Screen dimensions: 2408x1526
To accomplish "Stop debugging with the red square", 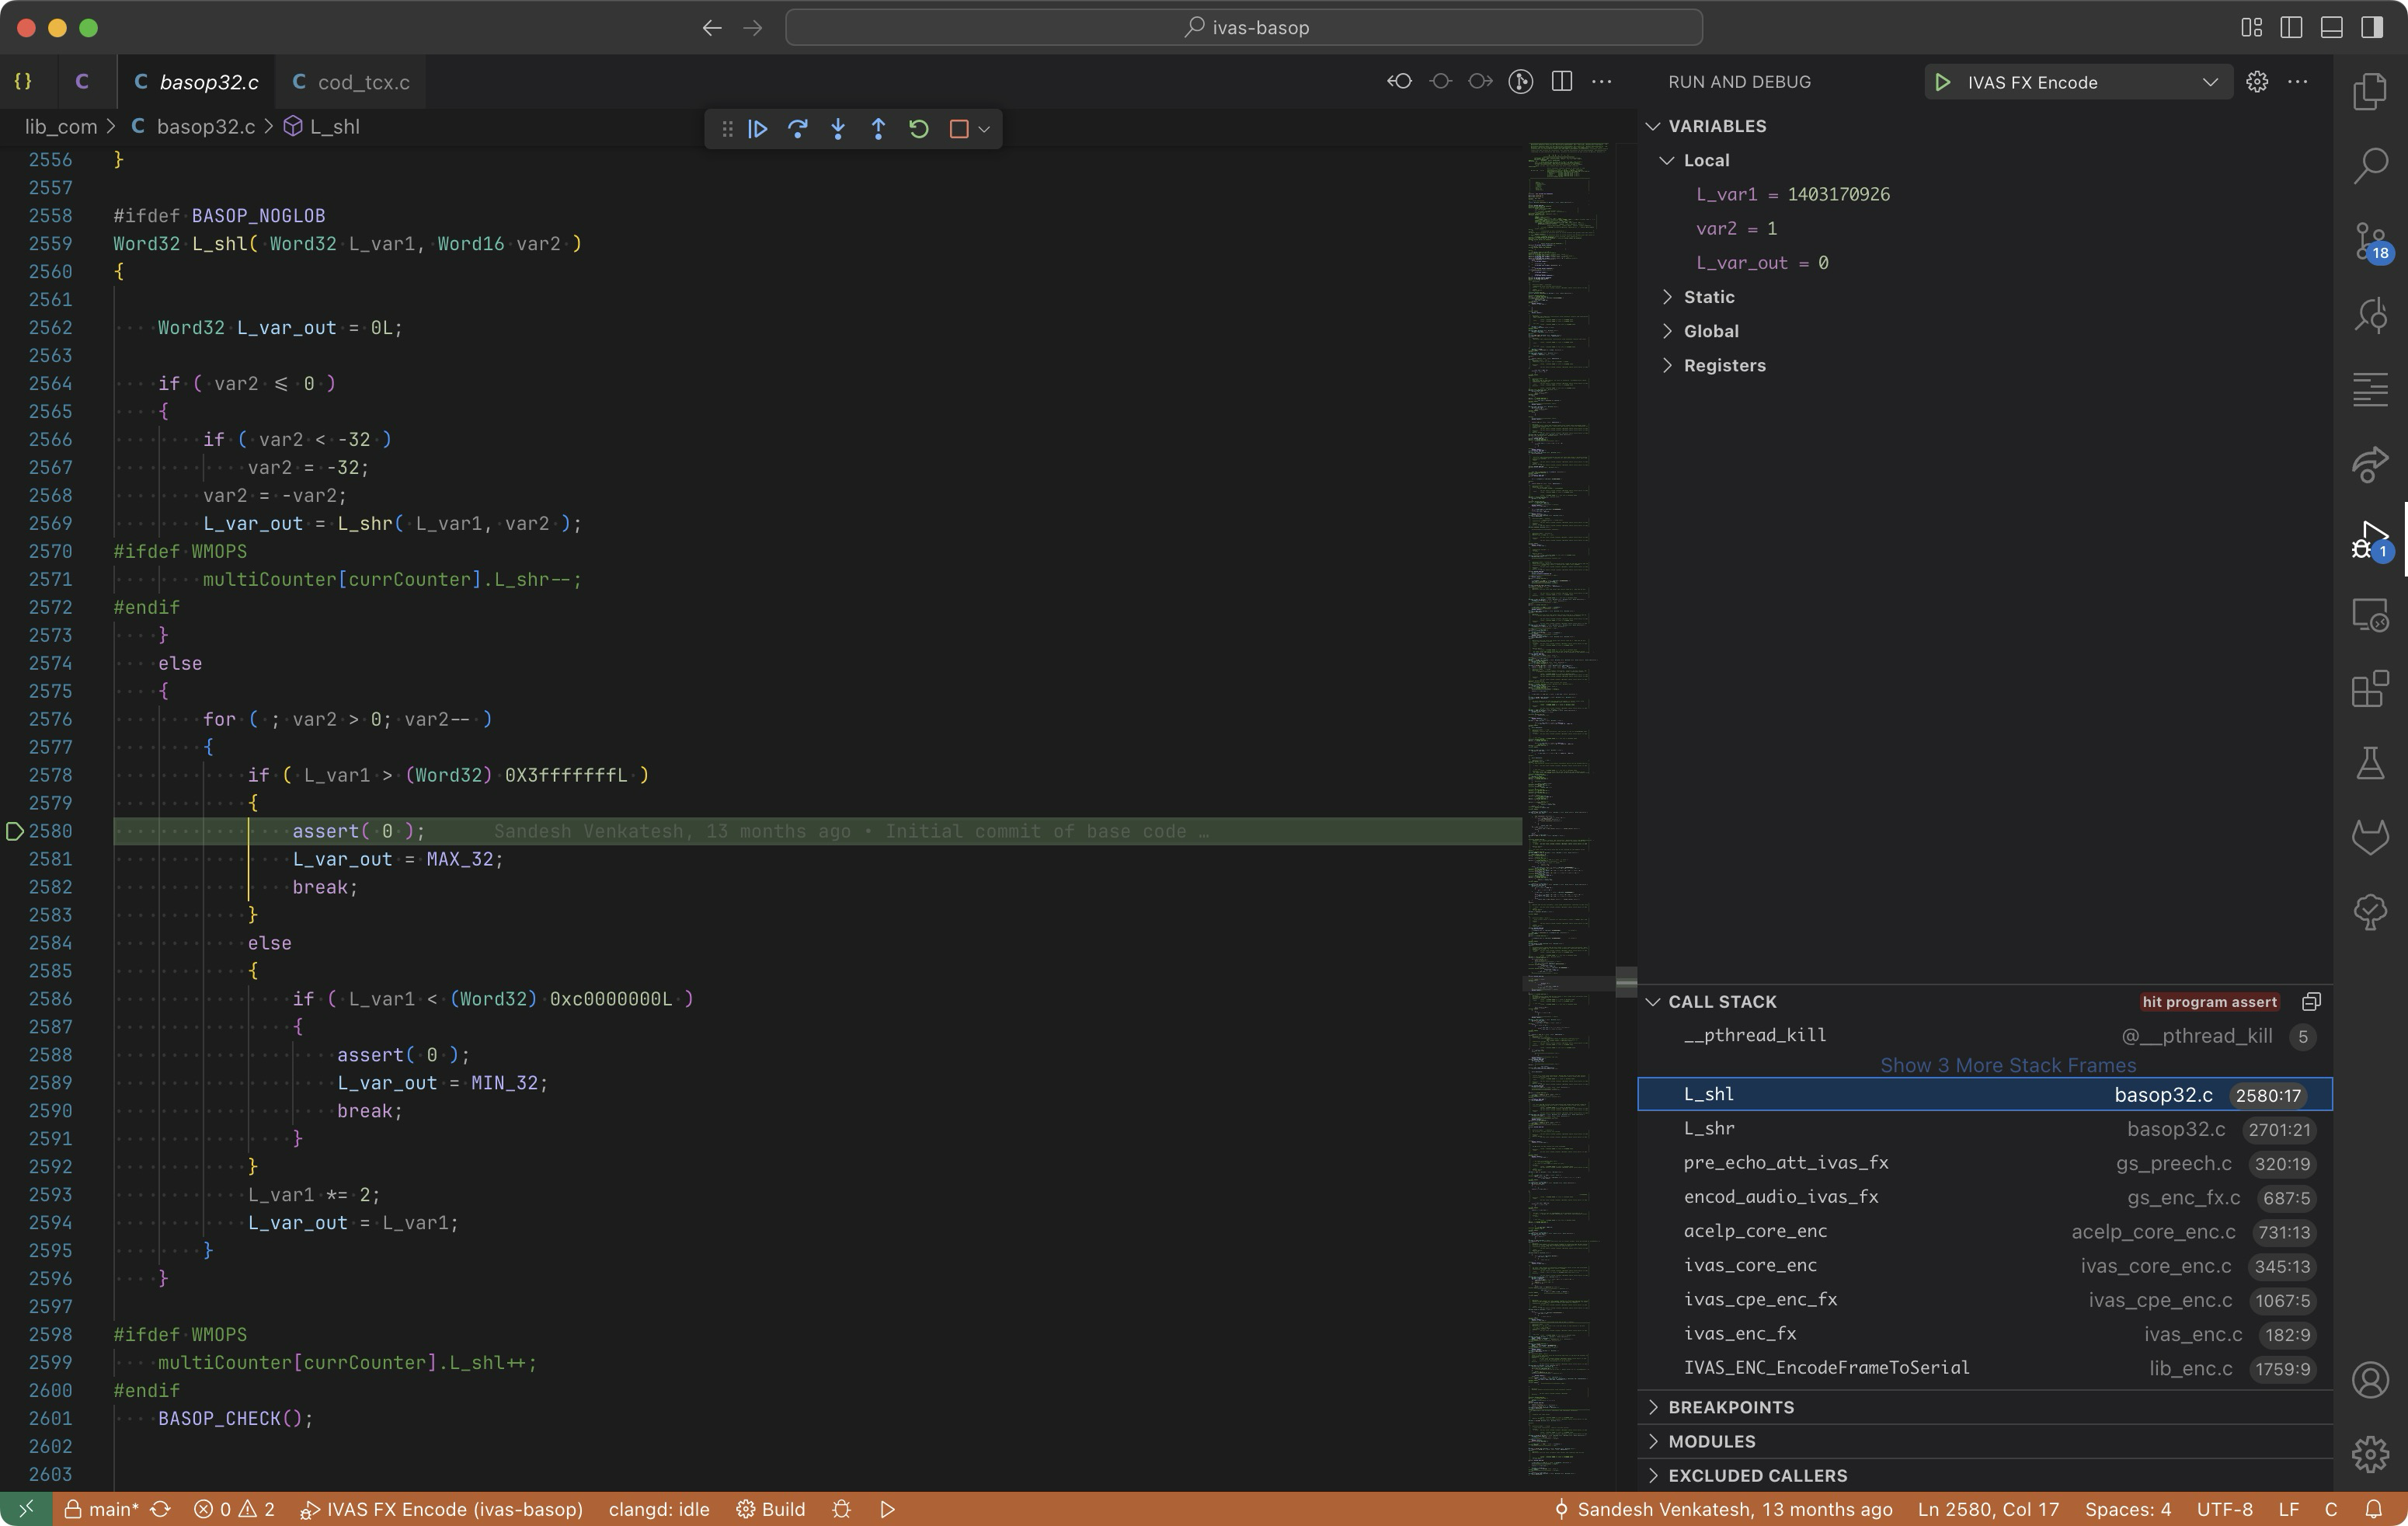I will coord(958,129).
